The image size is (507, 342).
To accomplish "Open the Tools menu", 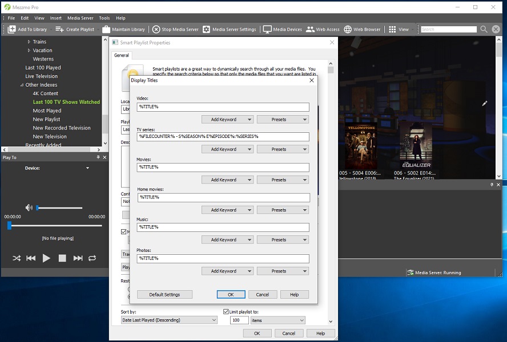I will pyautogui.click(x=104, y=18).
